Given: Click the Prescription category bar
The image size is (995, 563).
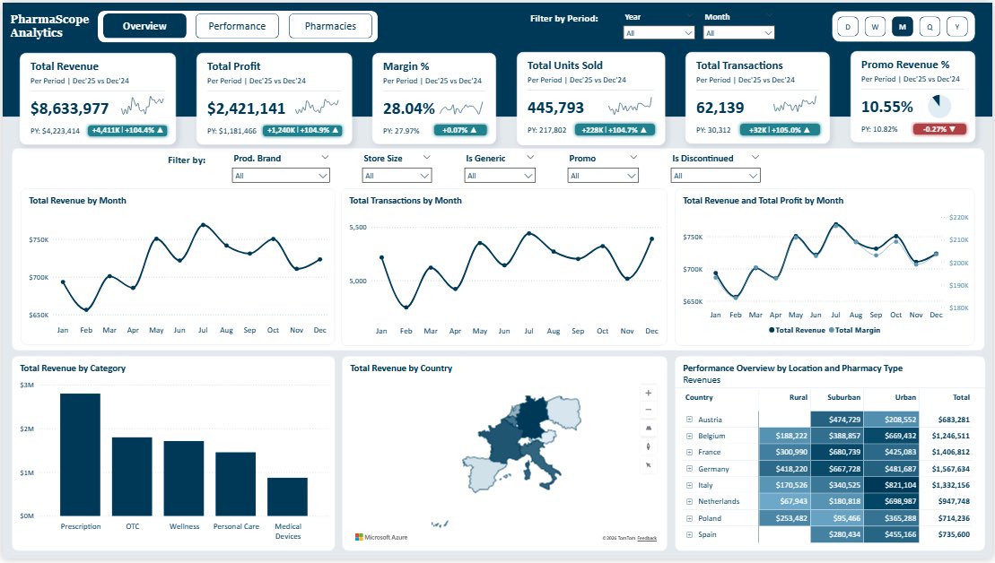Looking at the screenshot, I should [80, 455].
